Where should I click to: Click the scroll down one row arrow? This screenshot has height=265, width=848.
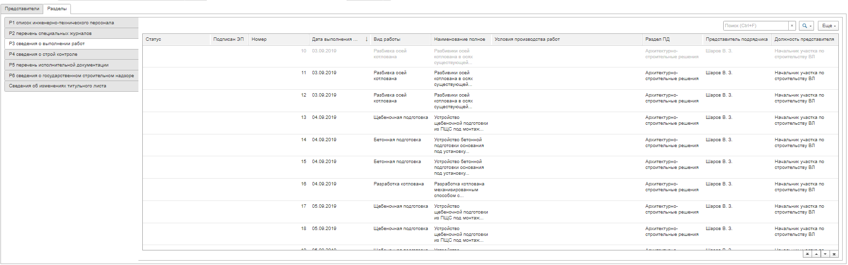point(825,254)
